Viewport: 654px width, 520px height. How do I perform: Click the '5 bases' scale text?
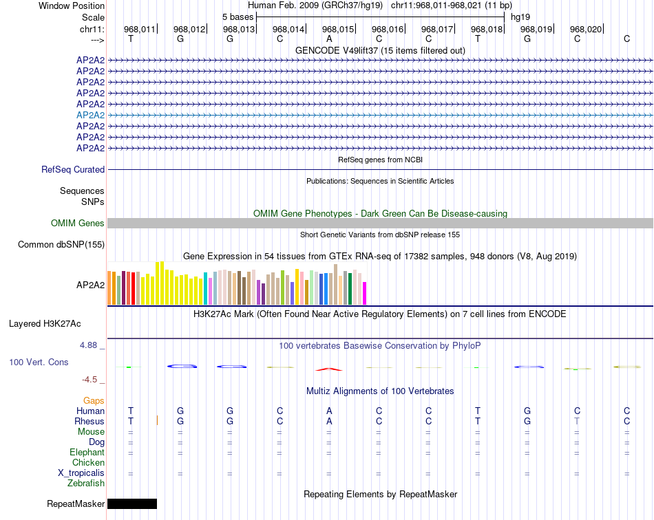[238, 17]
